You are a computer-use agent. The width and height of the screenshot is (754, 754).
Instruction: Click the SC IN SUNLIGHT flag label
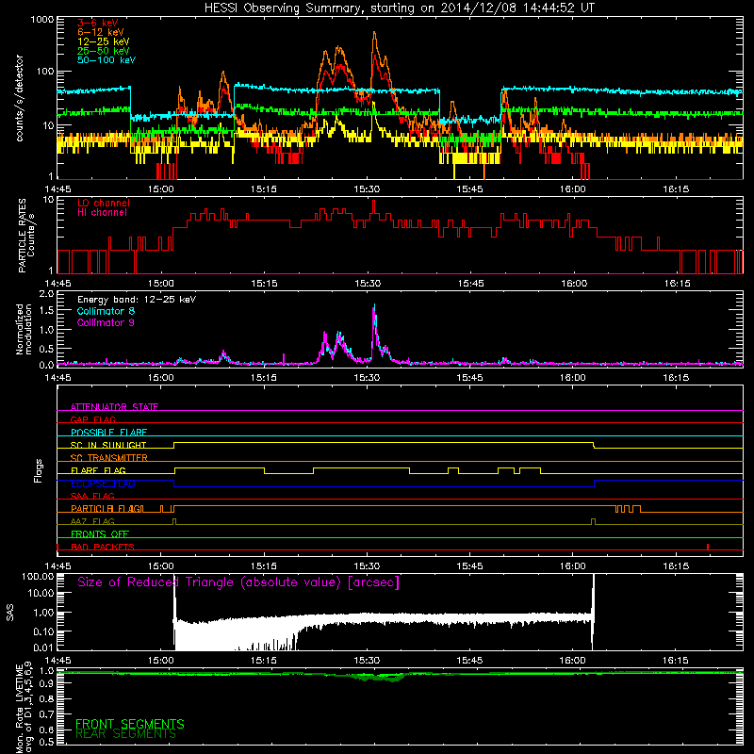point(108,445)
